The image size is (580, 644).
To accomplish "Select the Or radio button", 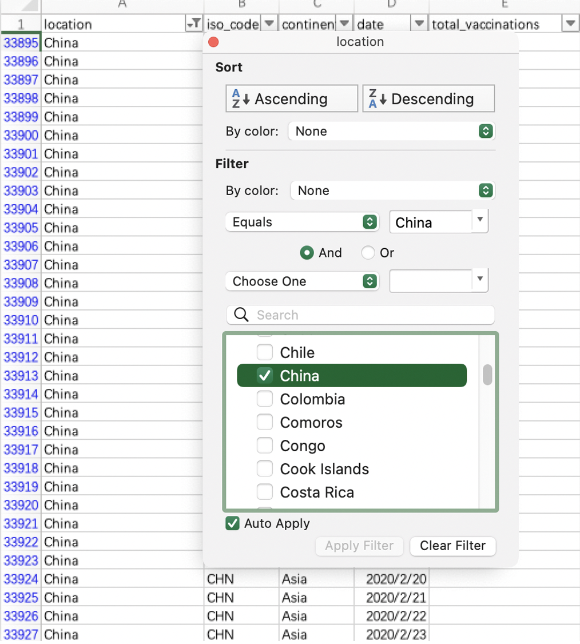I will [x=368, y=253].
